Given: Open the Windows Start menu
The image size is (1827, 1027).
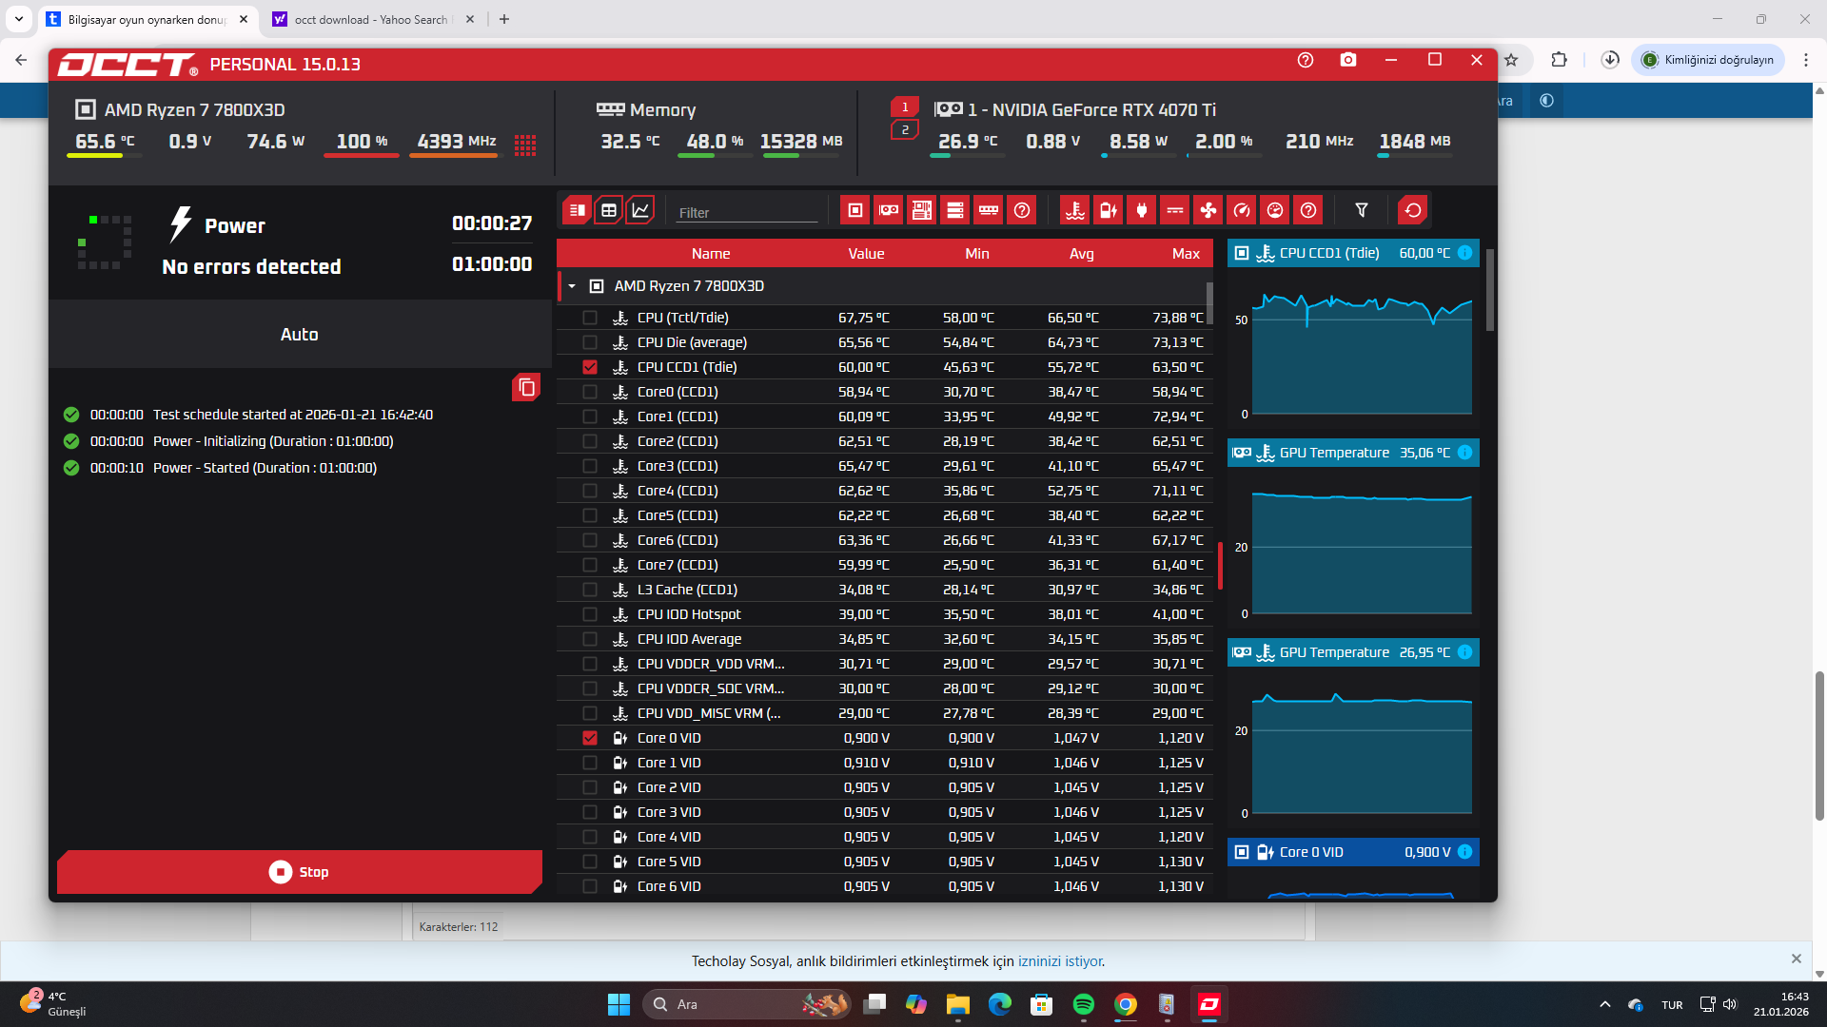Looking at the screenshot, I should point(619,1004).
